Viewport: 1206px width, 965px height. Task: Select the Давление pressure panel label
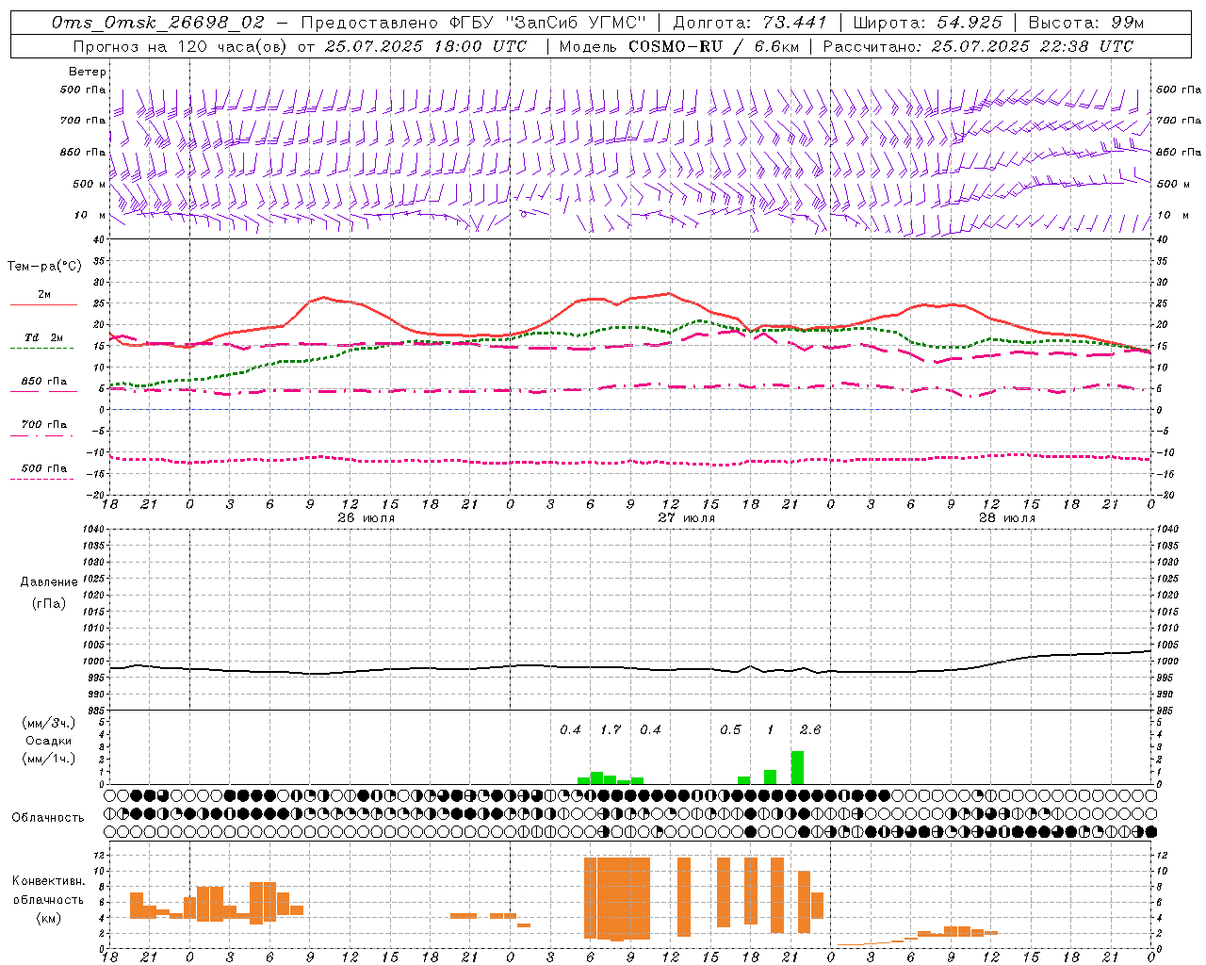tap(49, 582)
